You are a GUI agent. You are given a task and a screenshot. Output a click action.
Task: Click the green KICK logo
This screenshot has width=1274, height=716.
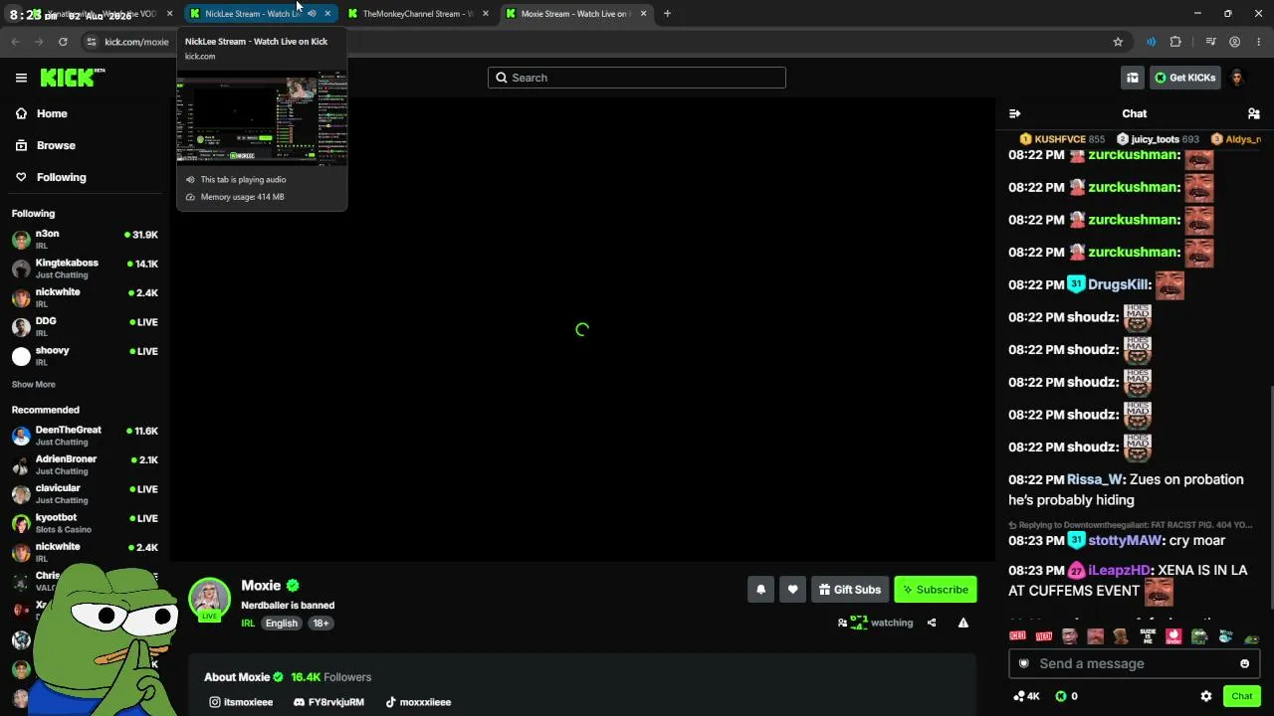72,78
